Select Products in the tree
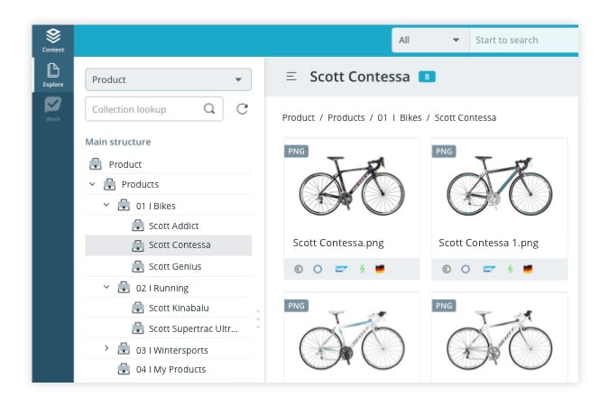This screenshot has width=609, height=406. [140, 184]
